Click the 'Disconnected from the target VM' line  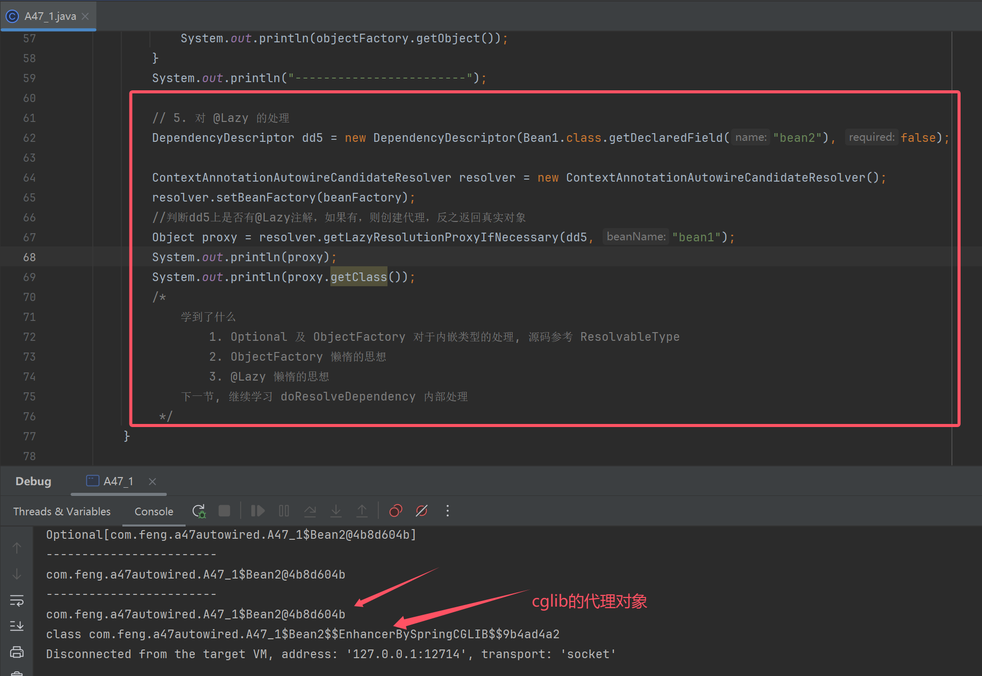click(331, 654)
